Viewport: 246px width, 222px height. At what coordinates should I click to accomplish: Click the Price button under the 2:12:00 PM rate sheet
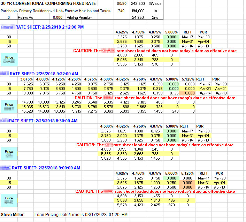(x=9, y=59)
